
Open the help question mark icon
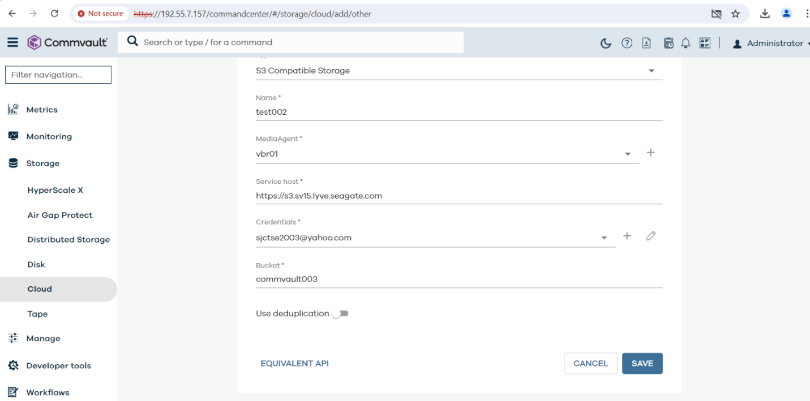point(627,43)
